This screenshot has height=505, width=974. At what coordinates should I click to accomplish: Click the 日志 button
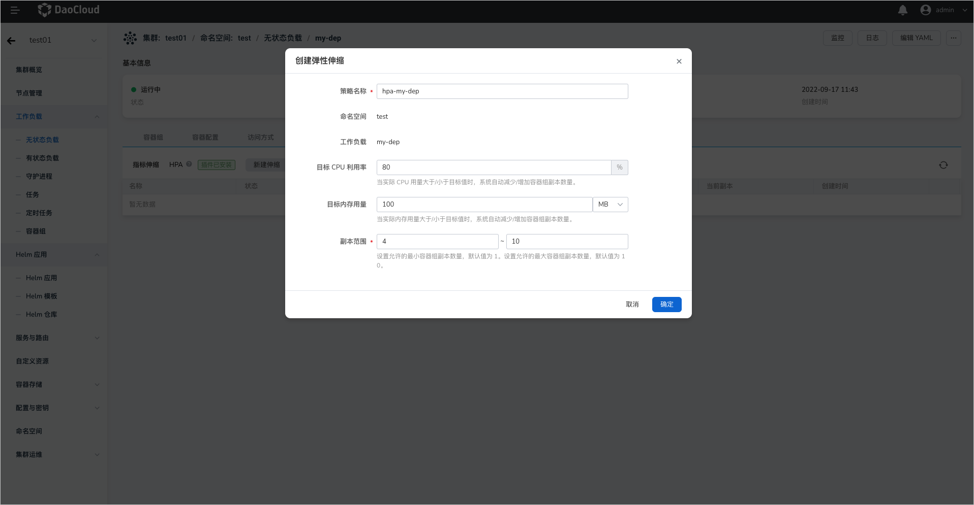click(x=872, y=38)
